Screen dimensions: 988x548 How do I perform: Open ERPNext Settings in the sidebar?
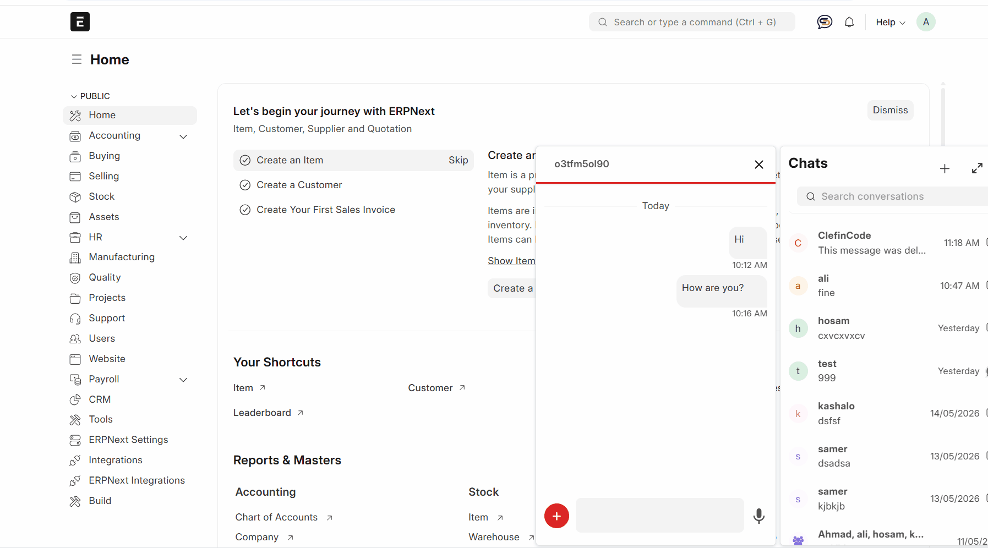[x=130, y=440]
